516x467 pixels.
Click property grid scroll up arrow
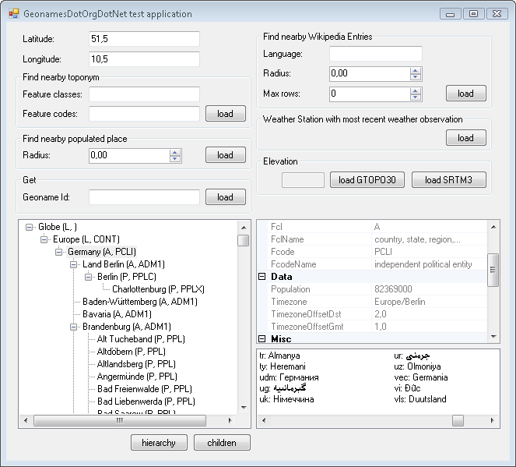493,227
